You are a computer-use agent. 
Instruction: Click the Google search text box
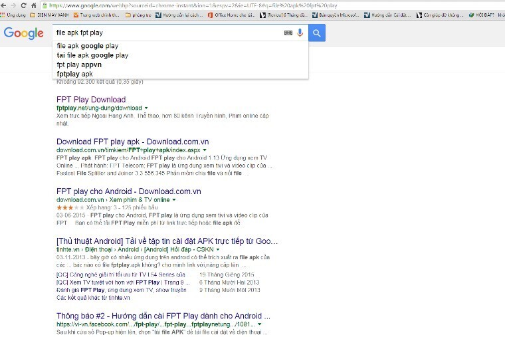point(166,33)
